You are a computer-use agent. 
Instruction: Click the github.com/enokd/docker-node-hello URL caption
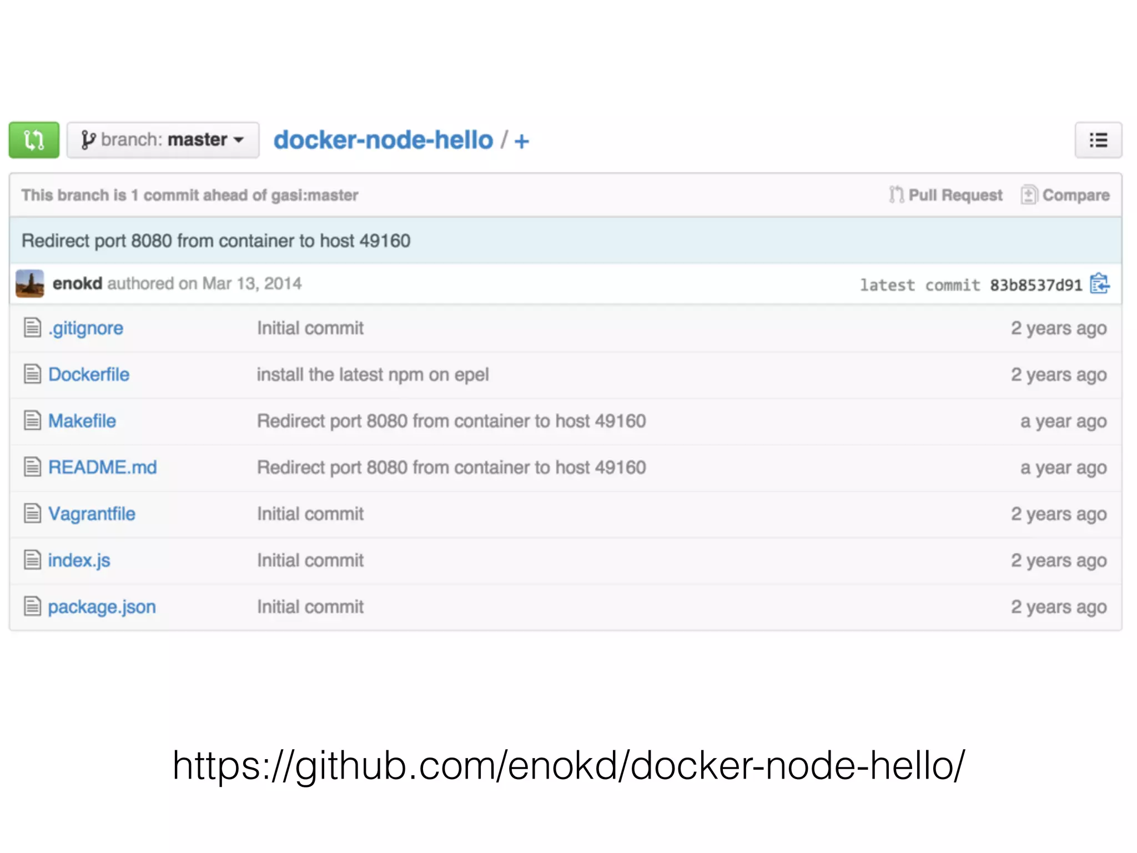568,766
